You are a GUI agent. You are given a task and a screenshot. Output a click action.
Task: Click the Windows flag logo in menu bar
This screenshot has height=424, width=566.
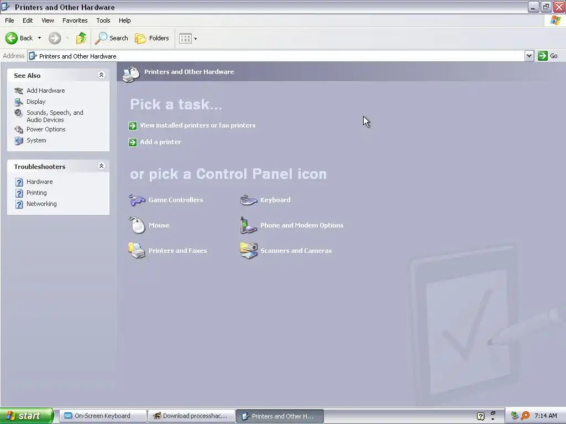point(555,20)
